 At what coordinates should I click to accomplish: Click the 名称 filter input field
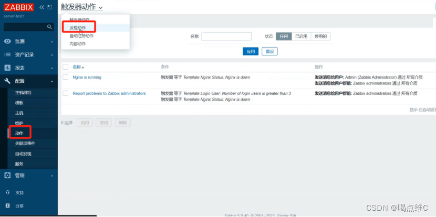pyautogui.click(x=226, y=36)
